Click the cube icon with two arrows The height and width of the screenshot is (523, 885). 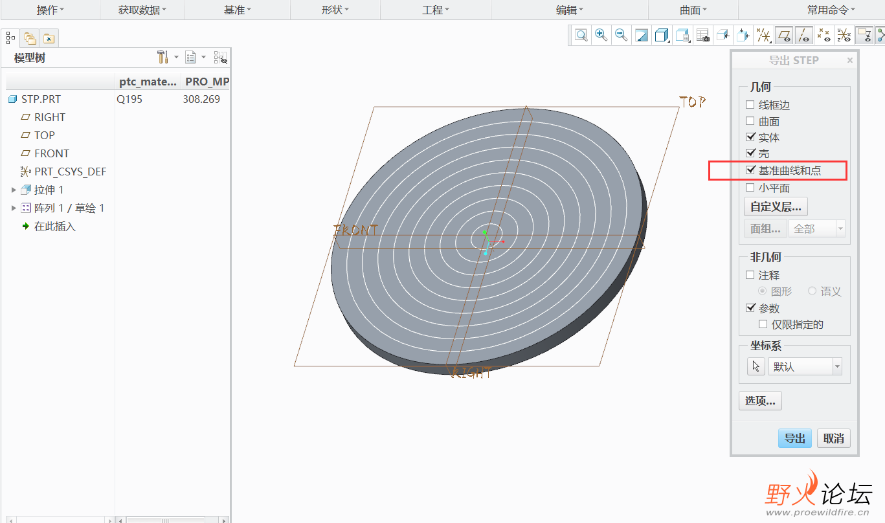click(x=744, y=35)
